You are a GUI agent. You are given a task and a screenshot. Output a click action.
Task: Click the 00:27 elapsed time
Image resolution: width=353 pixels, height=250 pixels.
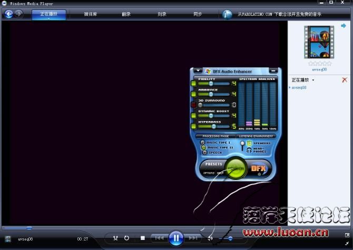(x=82, y=239)
